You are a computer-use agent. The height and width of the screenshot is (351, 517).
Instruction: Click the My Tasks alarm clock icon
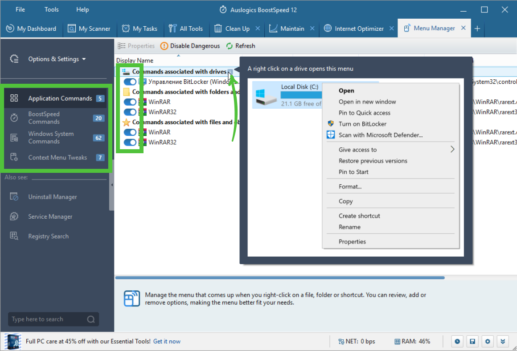point(126,29)
